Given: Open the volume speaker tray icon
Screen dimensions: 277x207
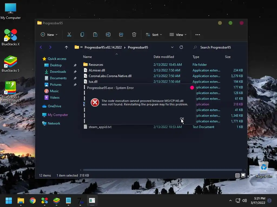Looking at the screenshot, I should [245, 201].
